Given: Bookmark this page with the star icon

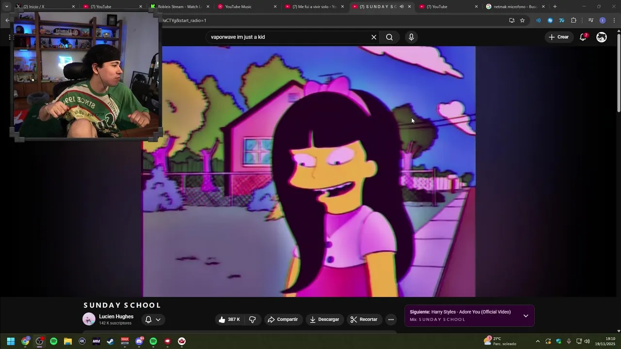Looking at the screenshot, I should pyautogui.click(x=523, y=20).
